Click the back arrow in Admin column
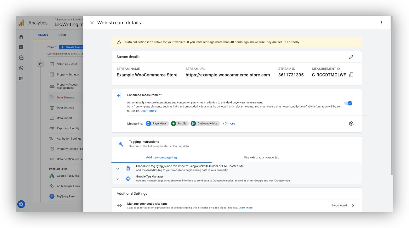The height and width of the screenshot is (228, 409). [x=40, y=64]
